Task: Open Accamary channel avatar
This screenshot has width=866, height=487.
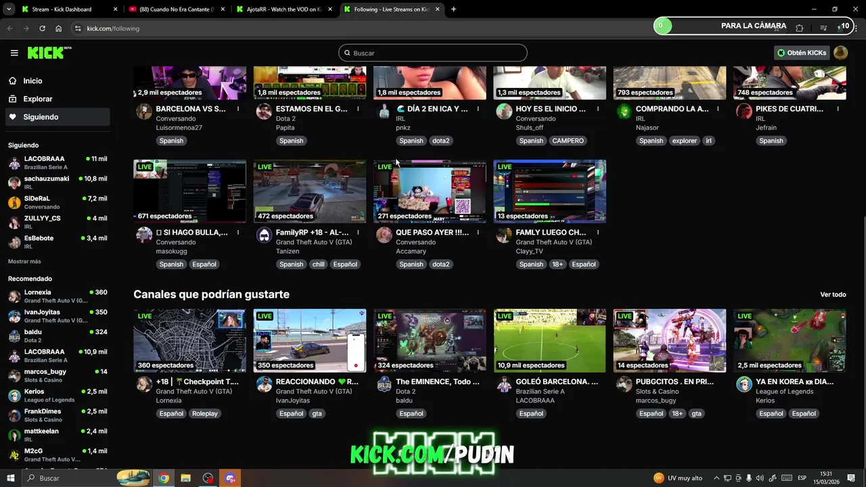Action: (384, 235)
